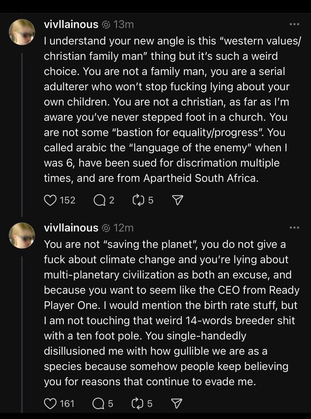Viewport: 311px width, 419px height.
Task: Like the first post with 152 likes
Action: pos(50,200)
